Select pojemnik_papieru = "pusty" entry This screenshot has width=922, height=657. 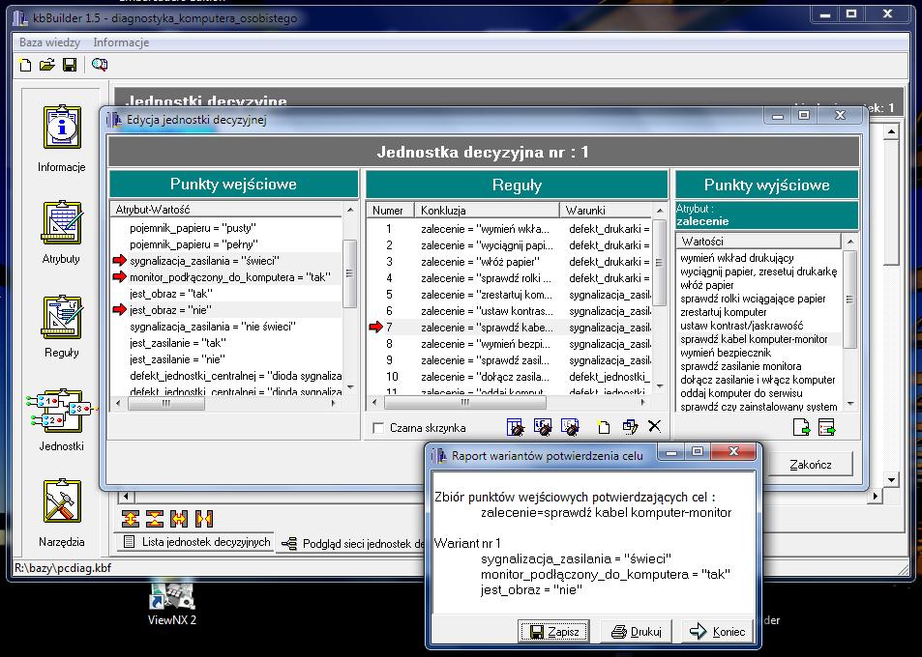(x=193, y=228)
